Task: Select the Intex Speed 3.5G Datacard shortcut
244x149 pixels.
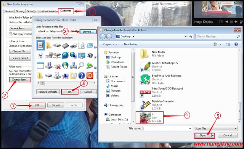Action: coord(161,92)
